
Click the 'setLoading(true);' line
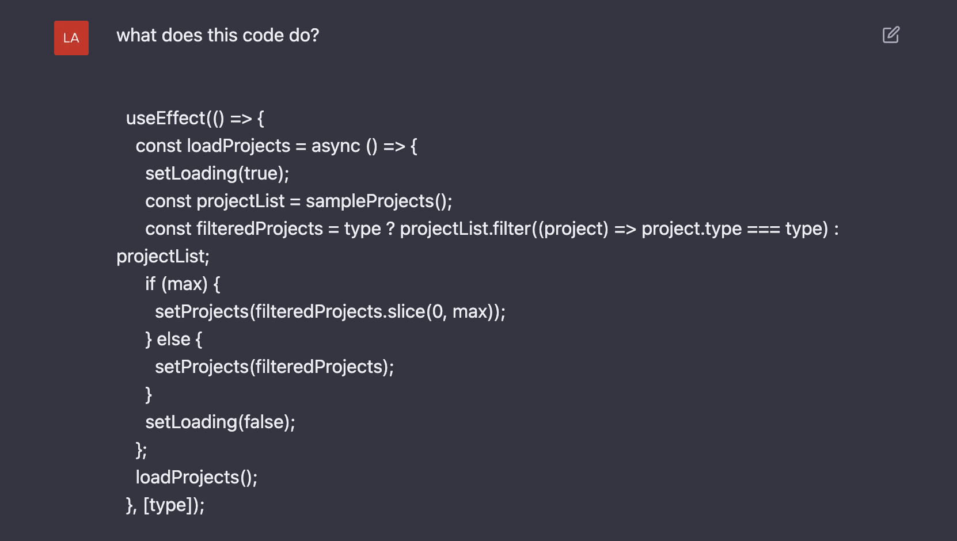(217, 174)
